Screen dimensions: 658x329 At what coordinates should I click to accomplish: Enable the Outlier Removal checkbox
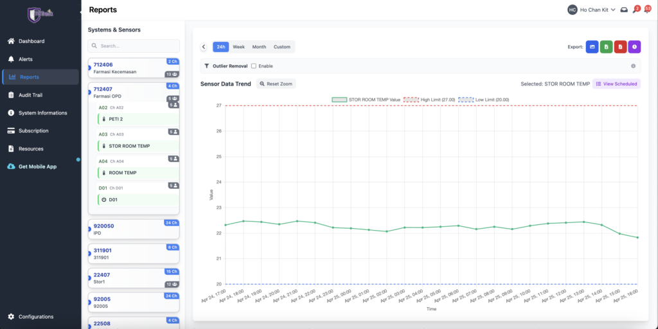point(254,66)
